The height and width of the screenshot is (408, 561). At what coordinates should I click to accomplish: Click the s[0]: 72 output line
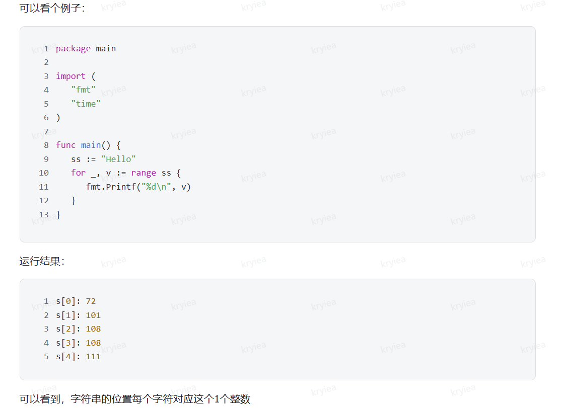pos(76,301)
